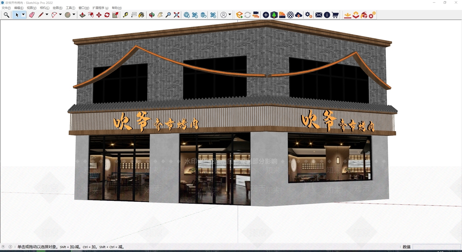This screenshot has height=252, width=462.
Task: Click the status bar info circle icon
Action: click(x=10, y=247)
